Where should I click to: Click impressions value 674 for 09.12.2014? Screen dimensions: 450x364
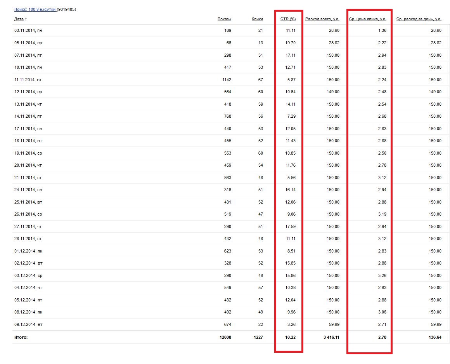228,324
